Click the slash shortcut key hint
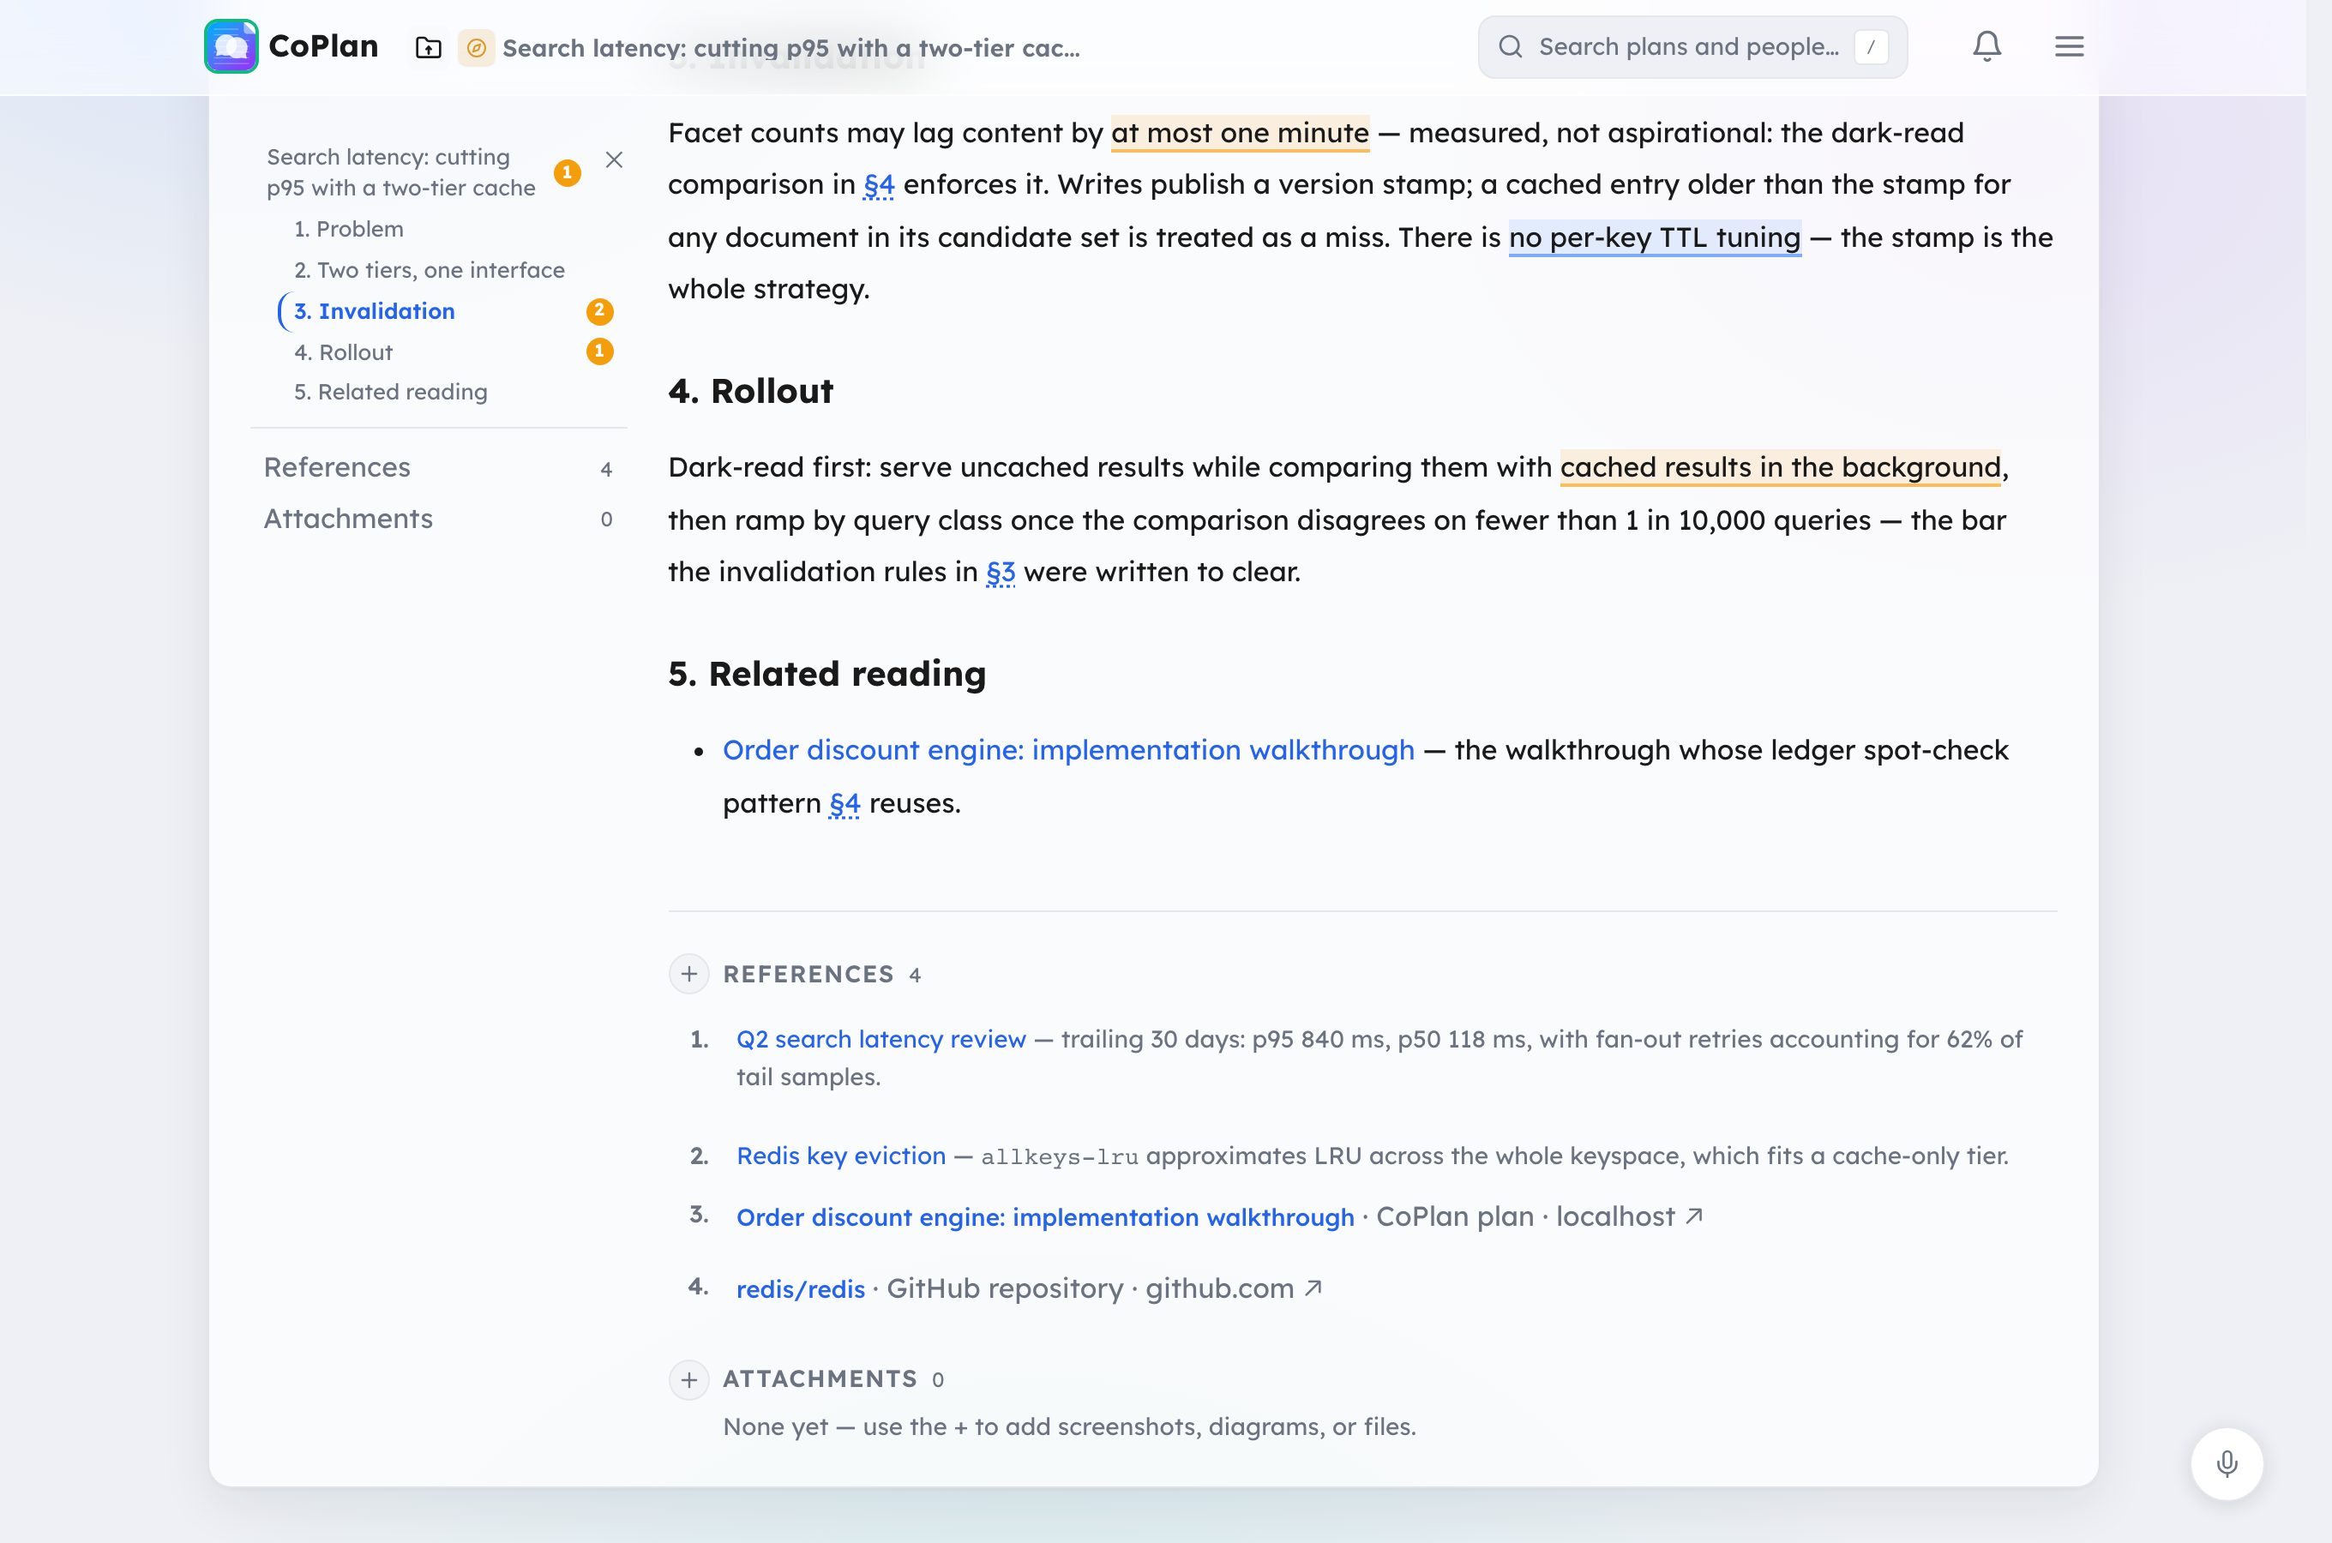 (x=1871, y=46)
